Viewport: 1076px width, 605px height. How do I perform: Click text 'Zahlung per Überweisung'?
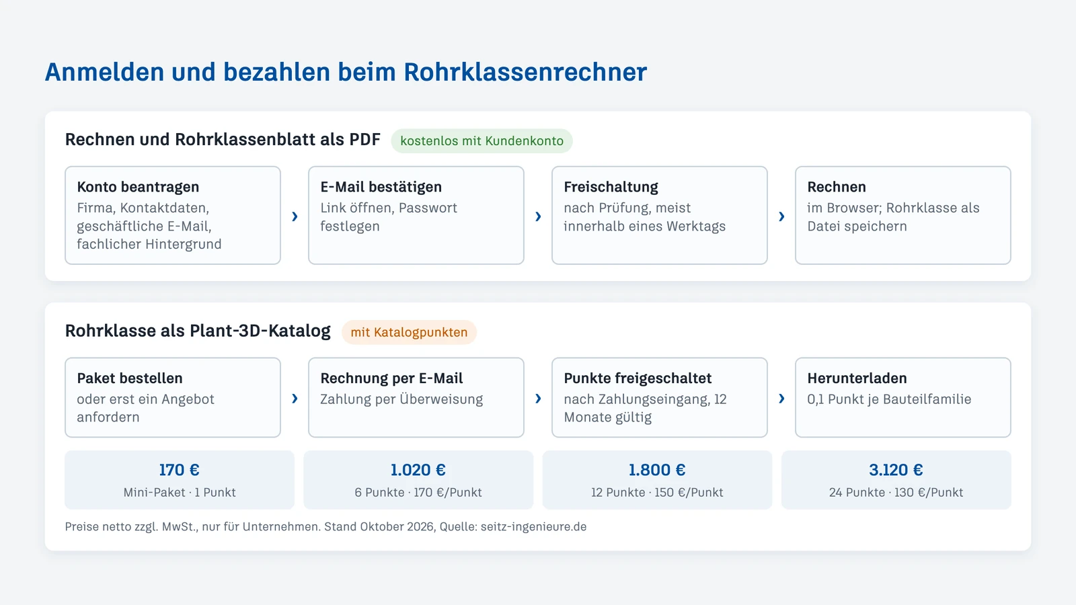401,399
